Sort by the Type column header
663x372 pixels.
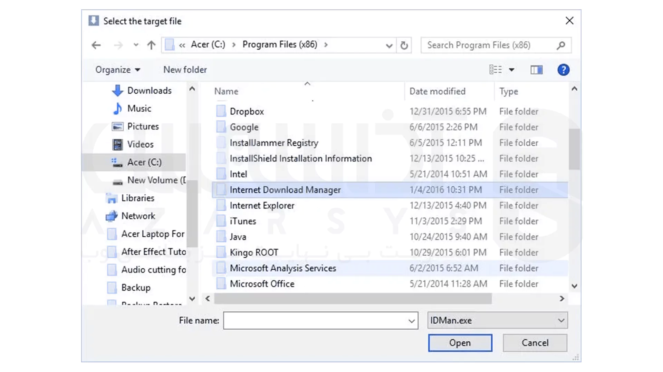[509, 91]
